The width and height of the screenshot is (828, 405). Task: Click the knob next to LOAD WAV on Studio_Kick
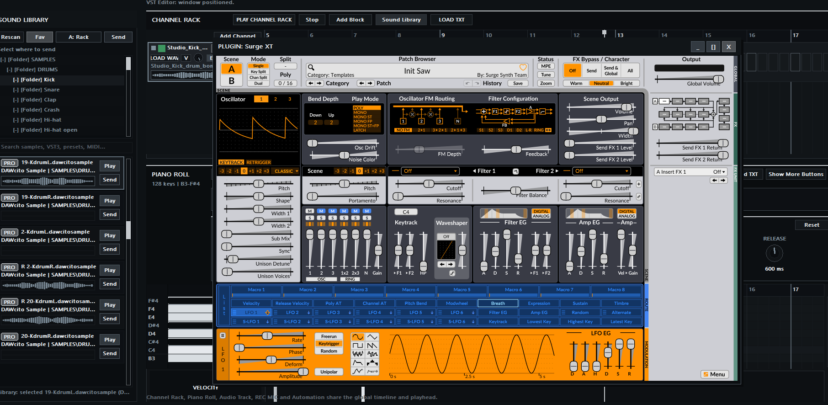click(x=198, y=58)
